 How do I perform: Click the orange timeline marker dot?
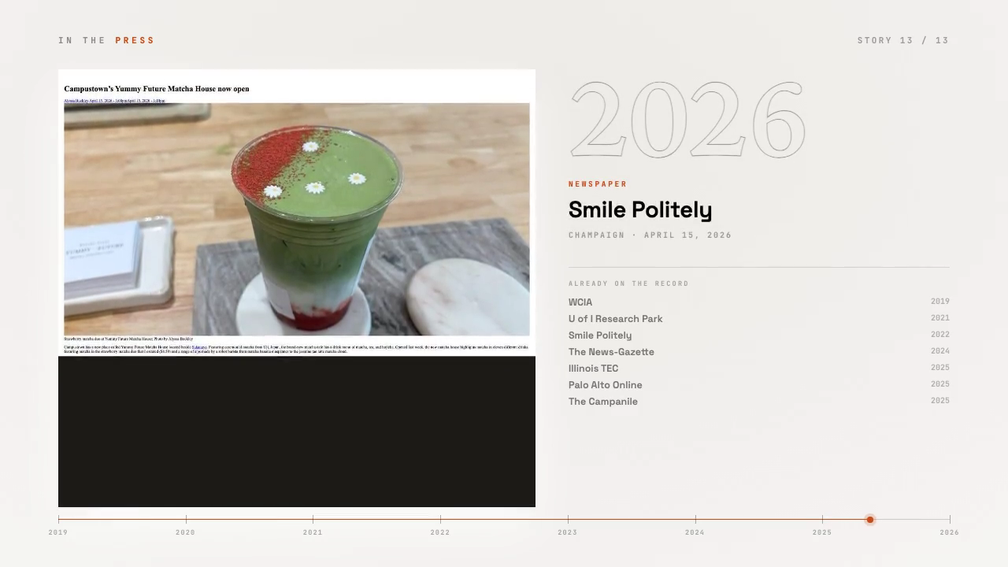click(x=870, y=520)
